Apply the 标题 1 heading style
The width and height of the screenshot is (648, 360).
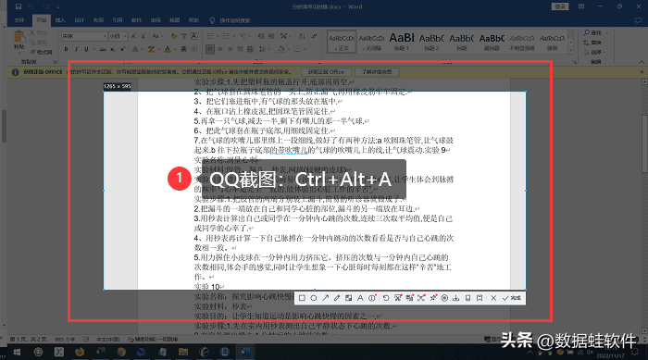[x=401, y=42]
